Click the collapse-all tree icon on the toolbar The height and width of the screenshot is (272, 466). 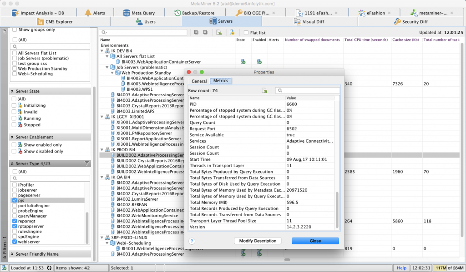pos(206,32)
